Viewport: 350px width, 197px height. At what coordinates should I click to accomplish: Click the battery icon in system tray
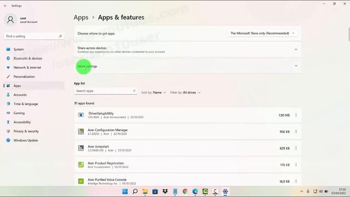click(326, 192)
